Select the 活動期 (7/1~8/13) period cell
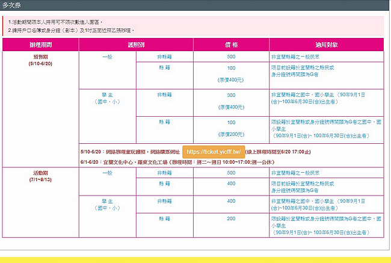The height and width of the screenshot is (263, 391). pos(40,175)
